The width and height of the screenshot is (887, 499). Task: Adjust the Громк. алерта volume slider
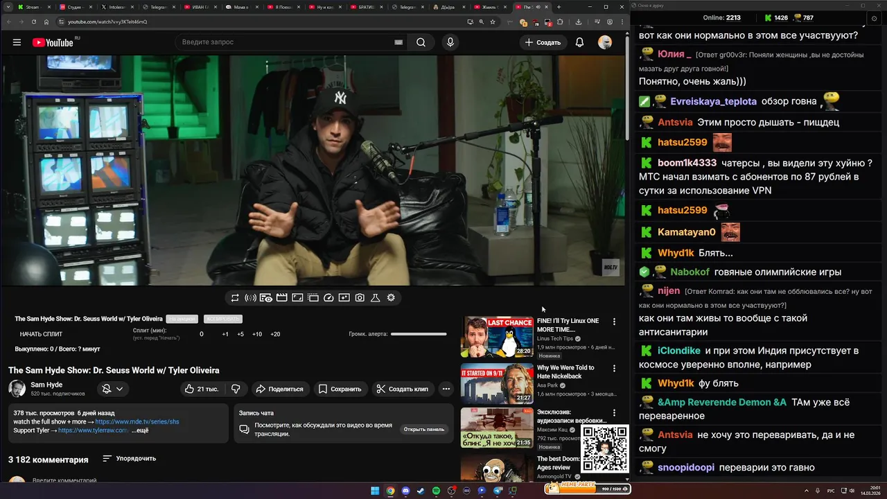pyautogui.click(x=419, y=334)
